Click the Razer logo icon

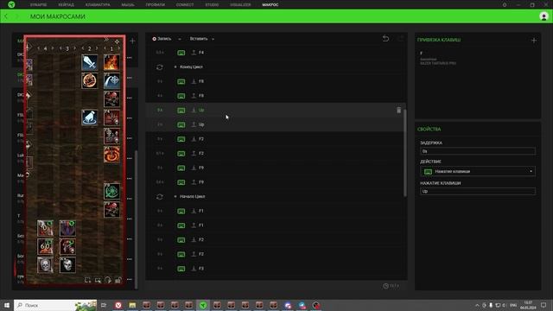click(x=11, y=4)
